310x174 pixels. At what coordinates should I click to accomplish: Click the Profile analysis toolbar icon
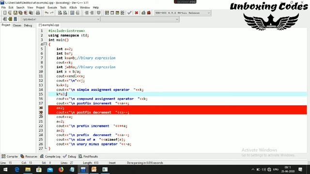143,13
